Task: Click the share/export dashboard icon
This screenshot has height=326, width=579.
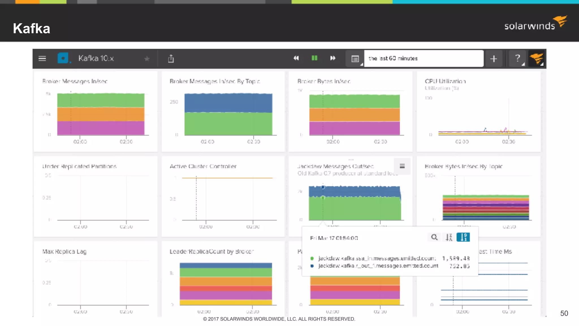Action: pyautogui.click(x=171, y=59)
